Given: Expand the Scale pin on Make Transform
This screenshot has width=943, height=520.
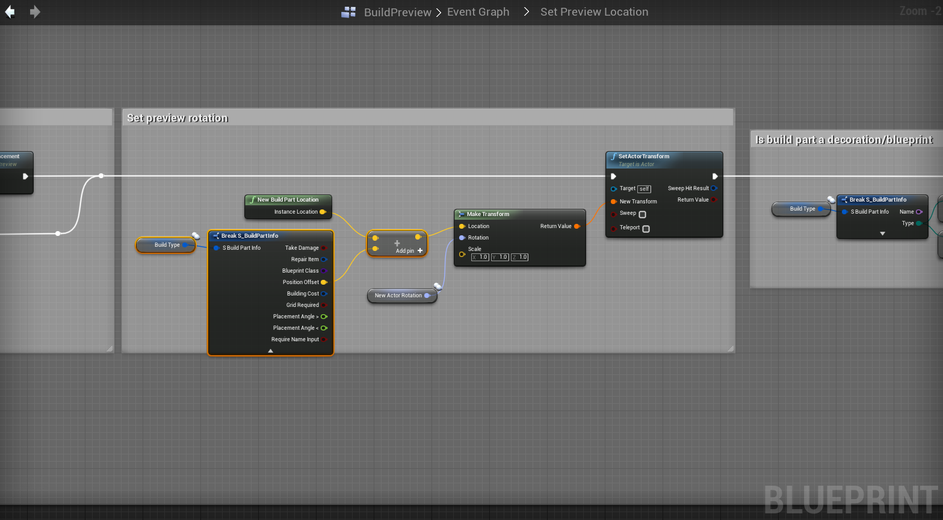Looking at the screenshot, I should point(462,254).
